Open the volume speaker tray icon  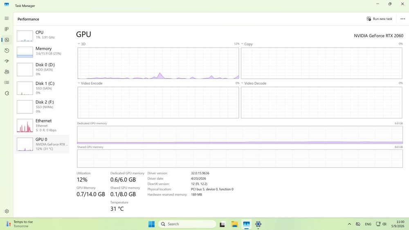coord(384,224)
